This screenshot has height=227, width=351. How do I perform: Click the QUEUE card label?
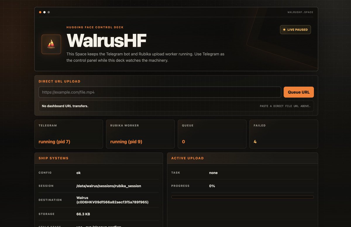pos(188,125)
